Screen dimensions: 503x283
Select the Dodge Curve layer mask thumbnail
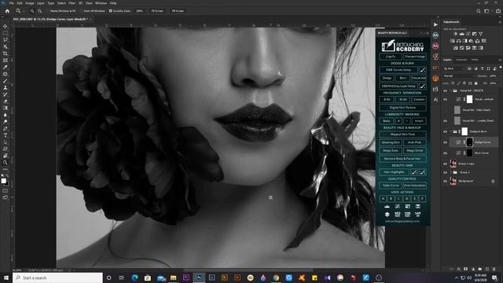click(x=469, y=142)
